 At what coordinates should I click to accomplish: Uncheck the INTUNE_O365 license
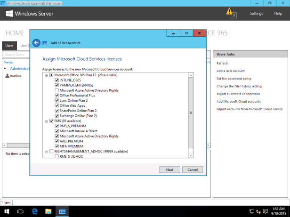coord(56,80)
